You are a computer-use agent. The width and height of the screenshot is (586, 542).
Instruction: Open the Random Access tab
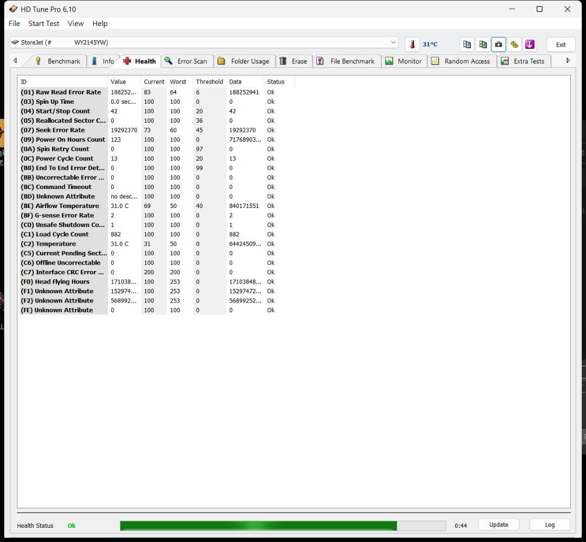coord(461,61)
